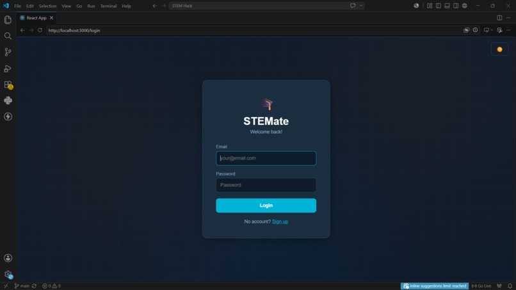
Task: Open the Go menu
Action: coord(79,6)
